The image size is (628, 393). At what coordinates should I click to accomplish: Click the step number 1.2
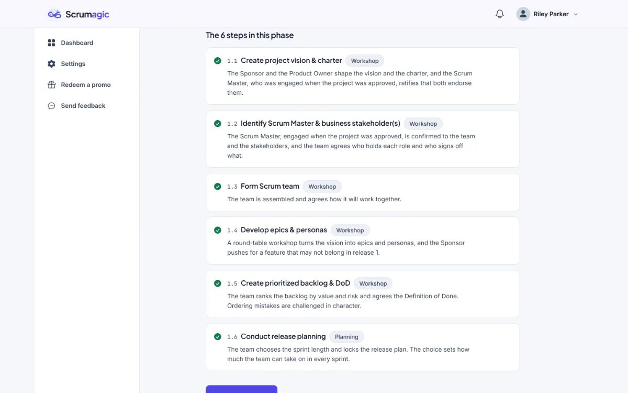tap(232, 124)
